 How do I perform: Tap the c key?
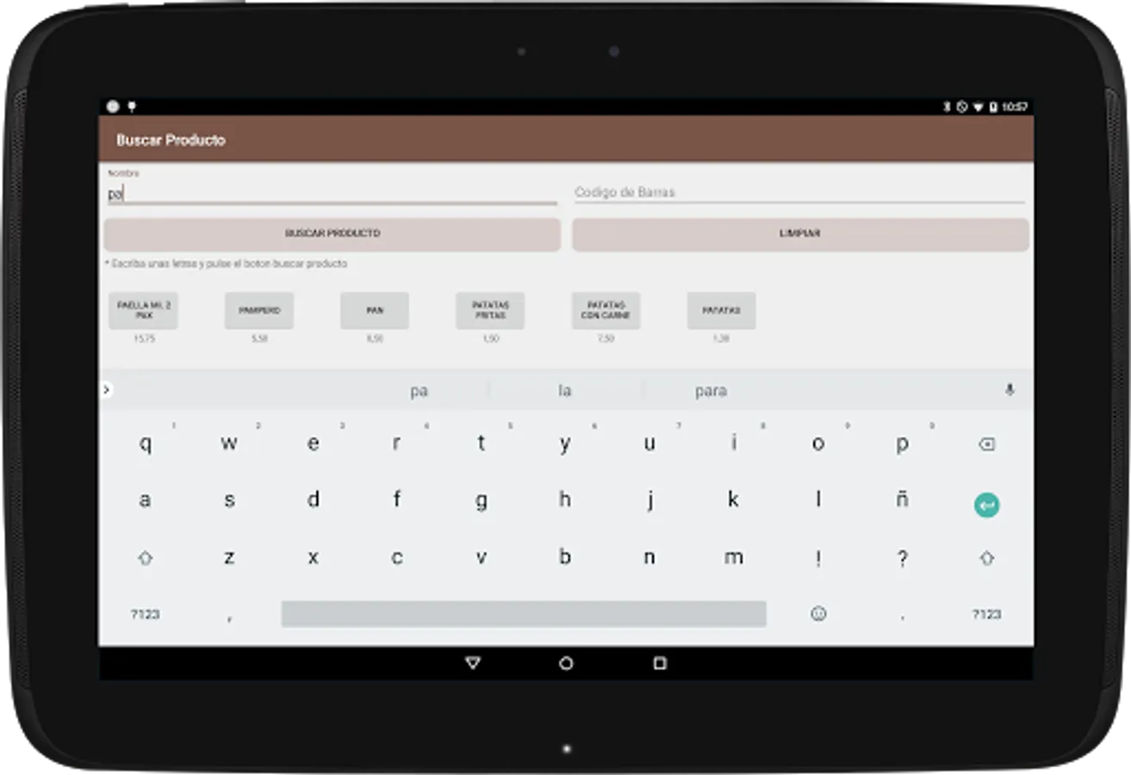click(397, 558)
